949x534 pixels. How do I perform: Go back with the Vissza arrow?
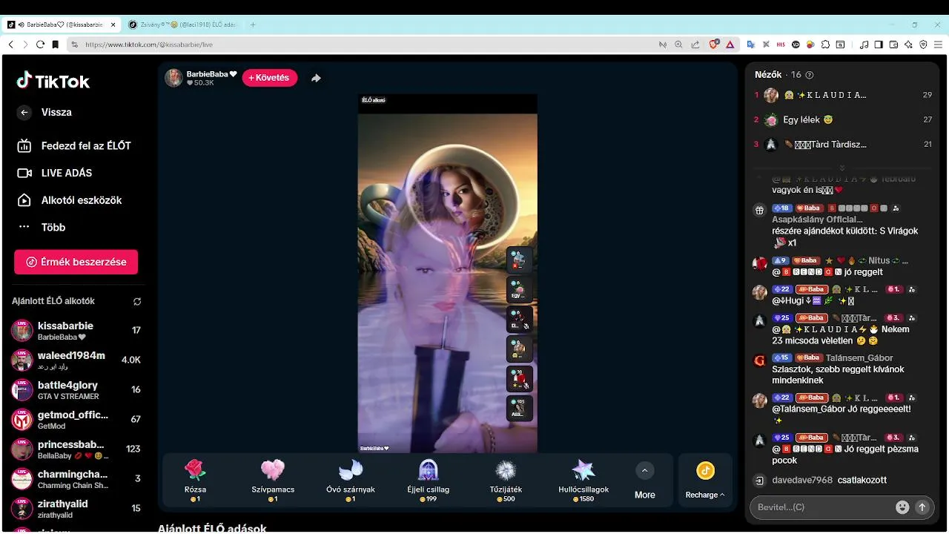pos(24,113)
